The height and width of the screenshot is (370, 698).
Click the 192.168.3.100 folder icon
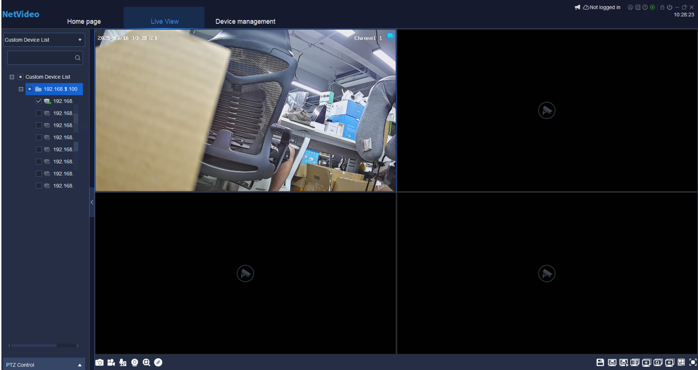(x=38, y=89)
